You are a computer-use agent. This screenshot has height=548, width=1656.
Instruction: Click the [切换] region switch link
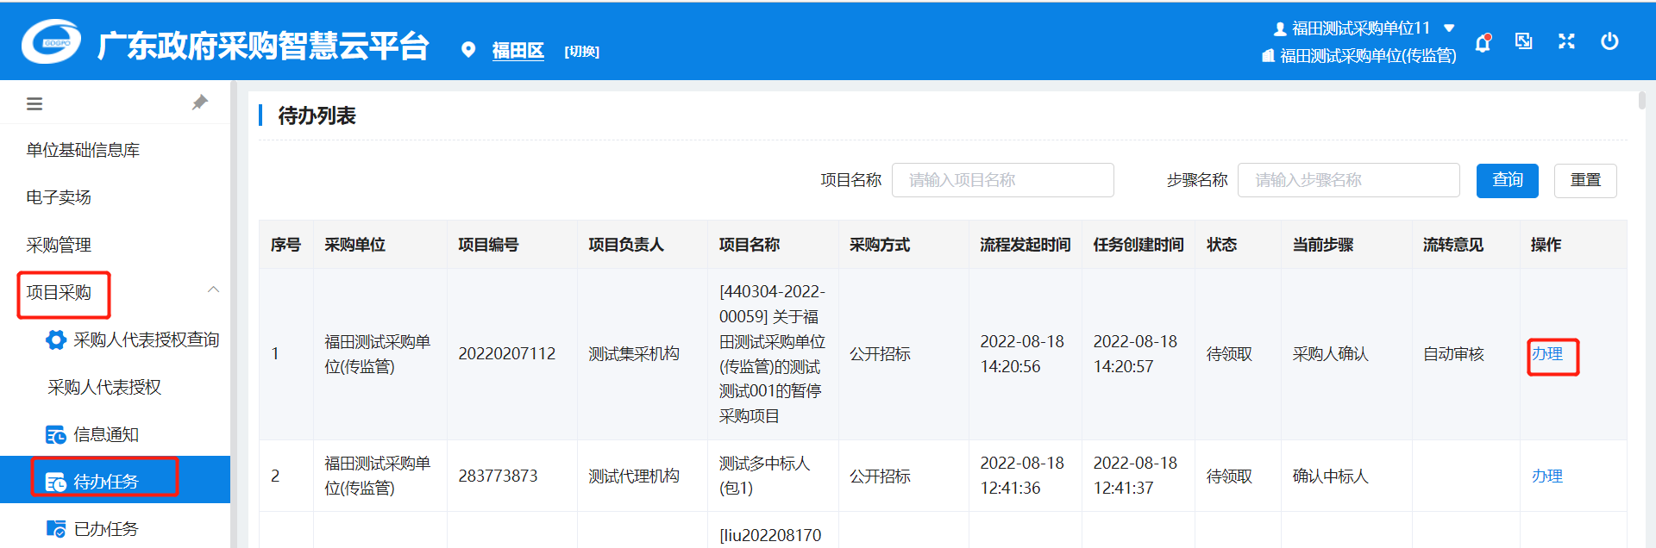coord(581,52)
